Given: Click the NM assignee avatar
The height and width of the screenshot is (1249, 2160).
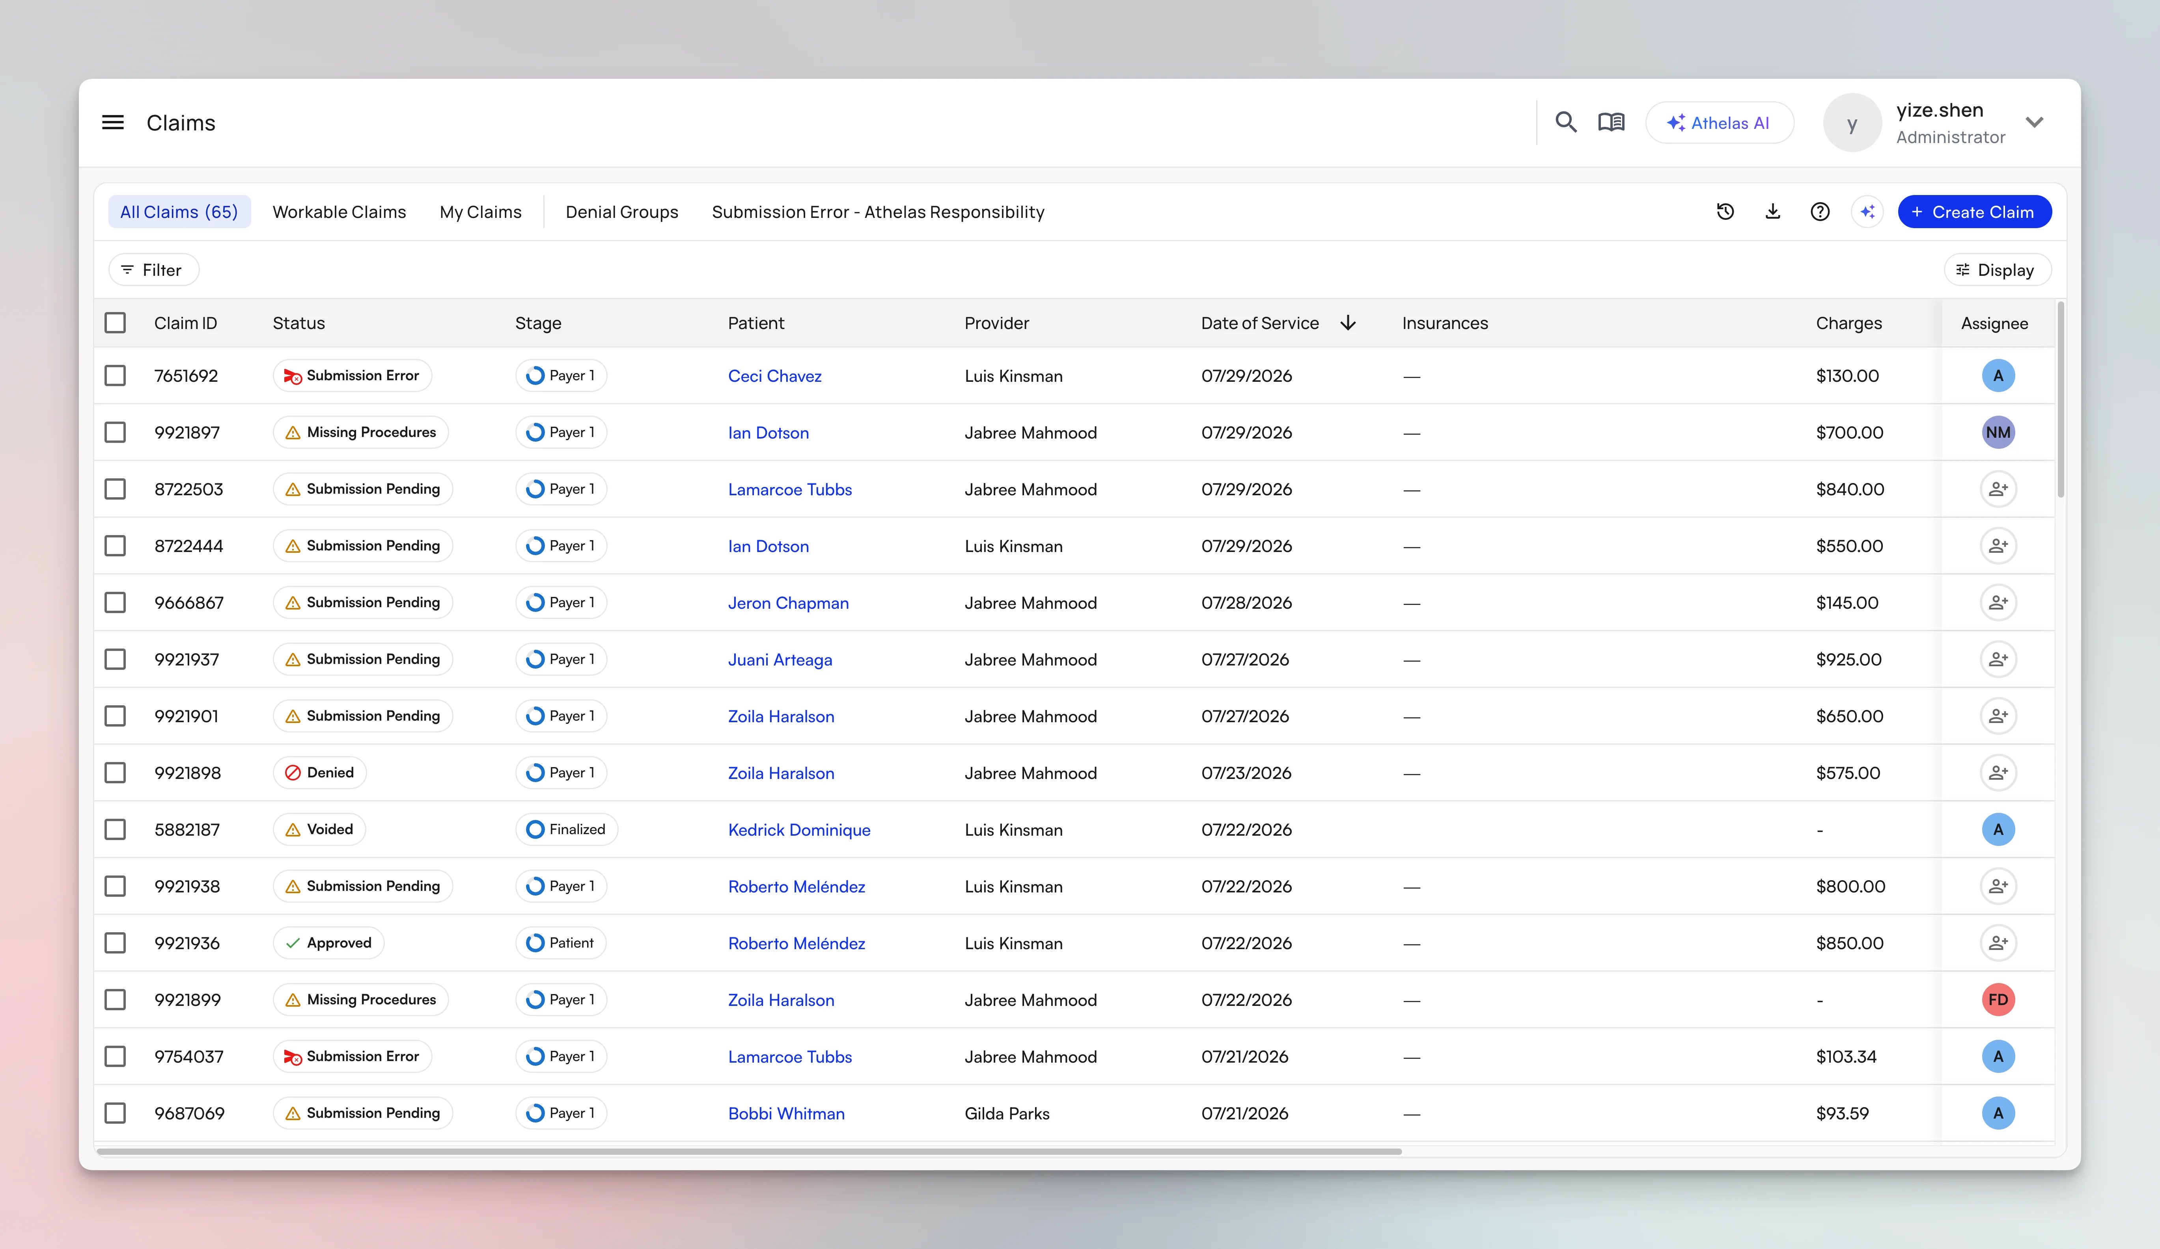Looking at the screenshot, I should (x=1998, y=432).
